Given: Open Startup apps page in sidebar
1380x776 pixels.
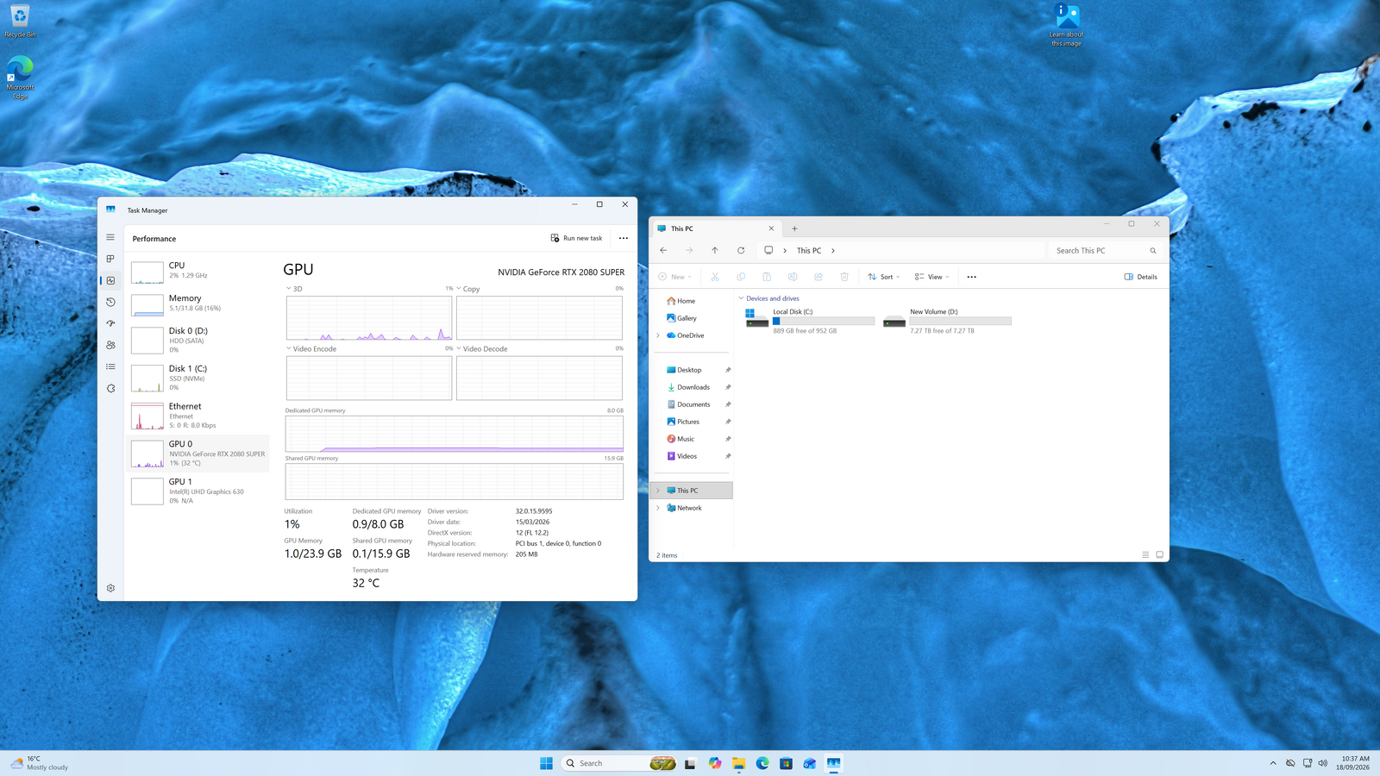Looking at the screenshot, I should click(x=110, y=323).
